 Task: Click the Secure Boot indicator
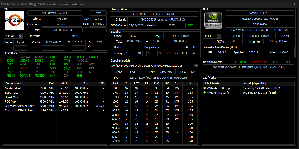pyautogui.click(x=260, y=62)
